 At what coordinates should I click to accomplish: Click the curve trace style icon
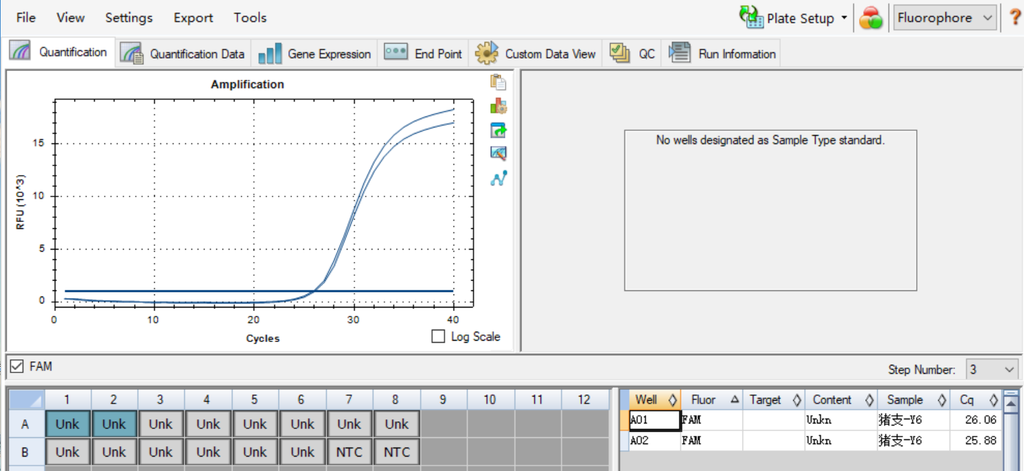(499, 178)
